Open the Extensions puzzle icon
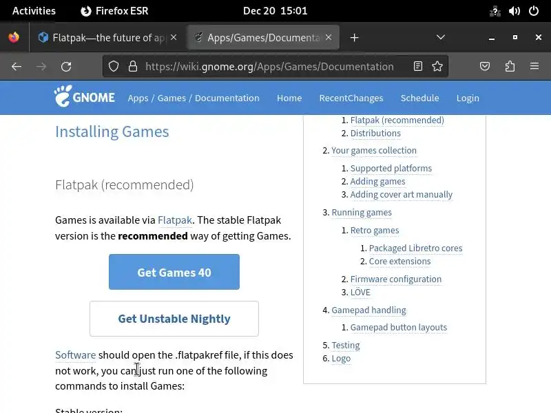The width and height of the screenshot is (551, 413). click(510, 66)
